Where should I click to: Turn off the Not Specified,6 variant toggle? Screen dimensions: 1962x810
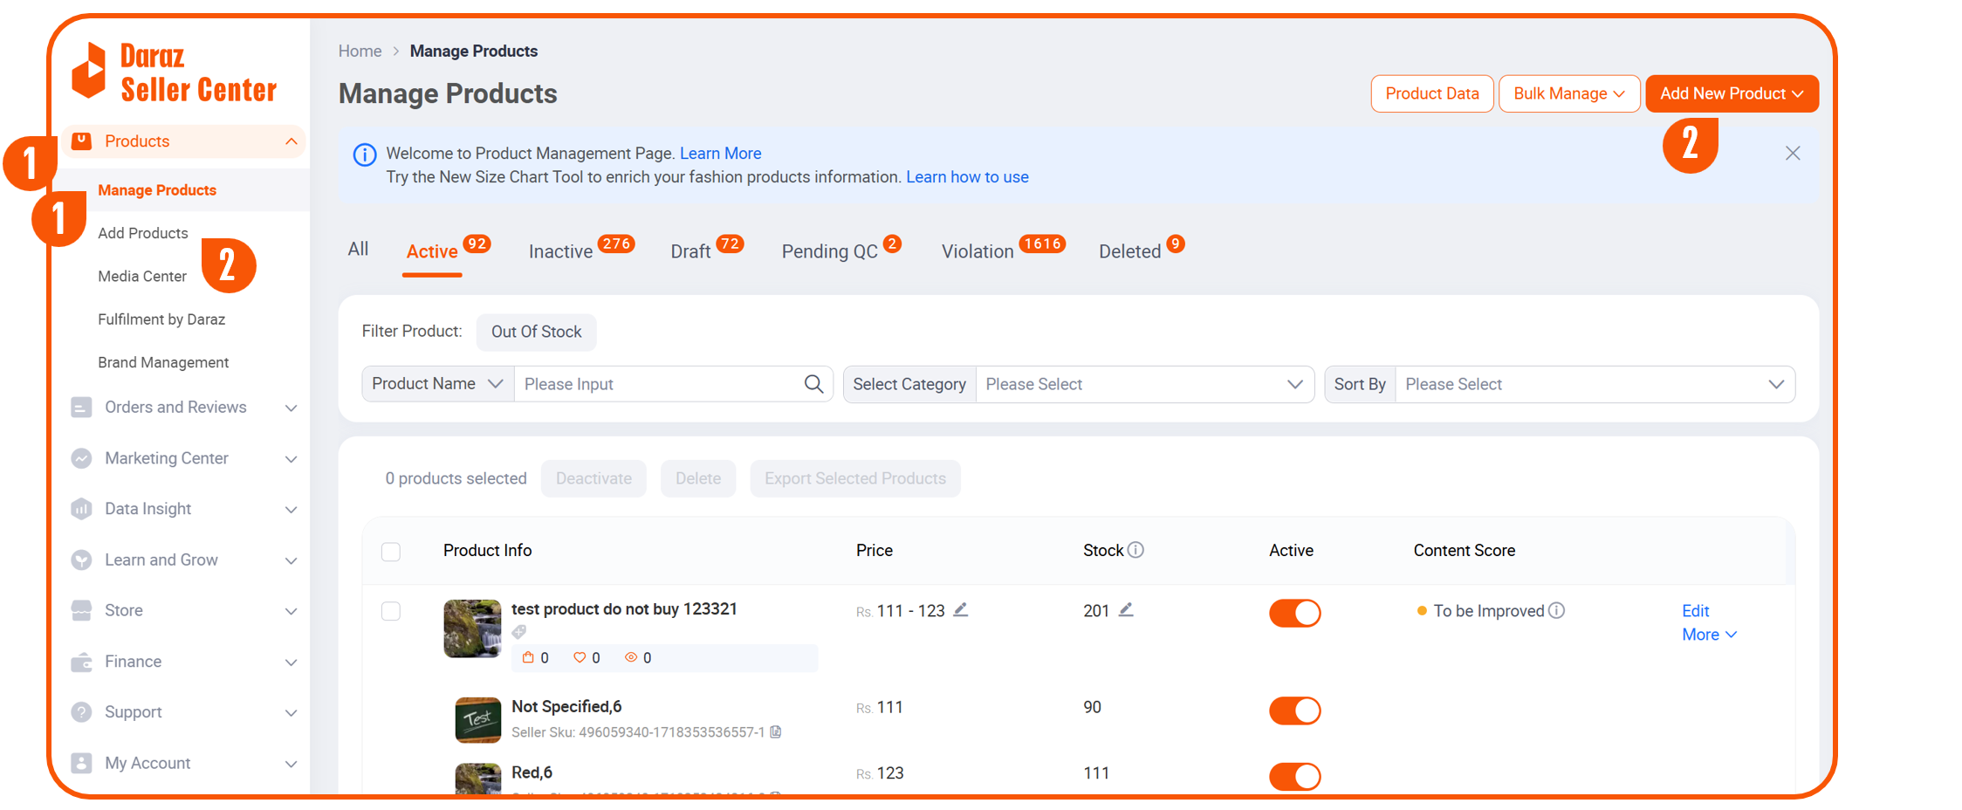tap(1294, 710)
